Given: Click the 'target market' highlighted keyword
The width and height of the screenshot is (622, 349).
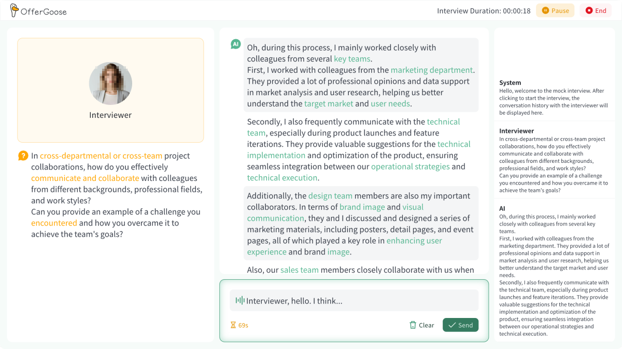Looking at the screenshot, I should click(329, 103).
